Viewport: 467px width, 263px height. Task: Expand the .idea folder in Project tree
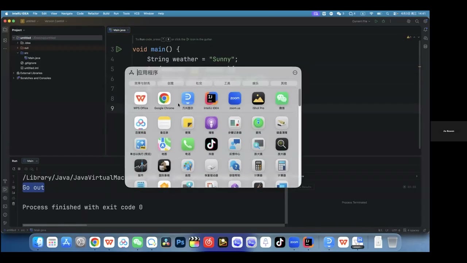coord(17,43)
